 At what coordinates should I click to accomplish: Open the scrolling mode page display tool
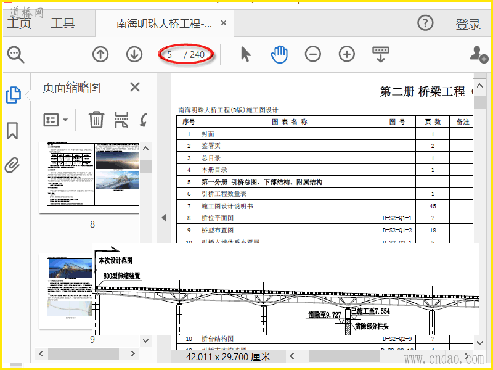(x=380, y=54)
